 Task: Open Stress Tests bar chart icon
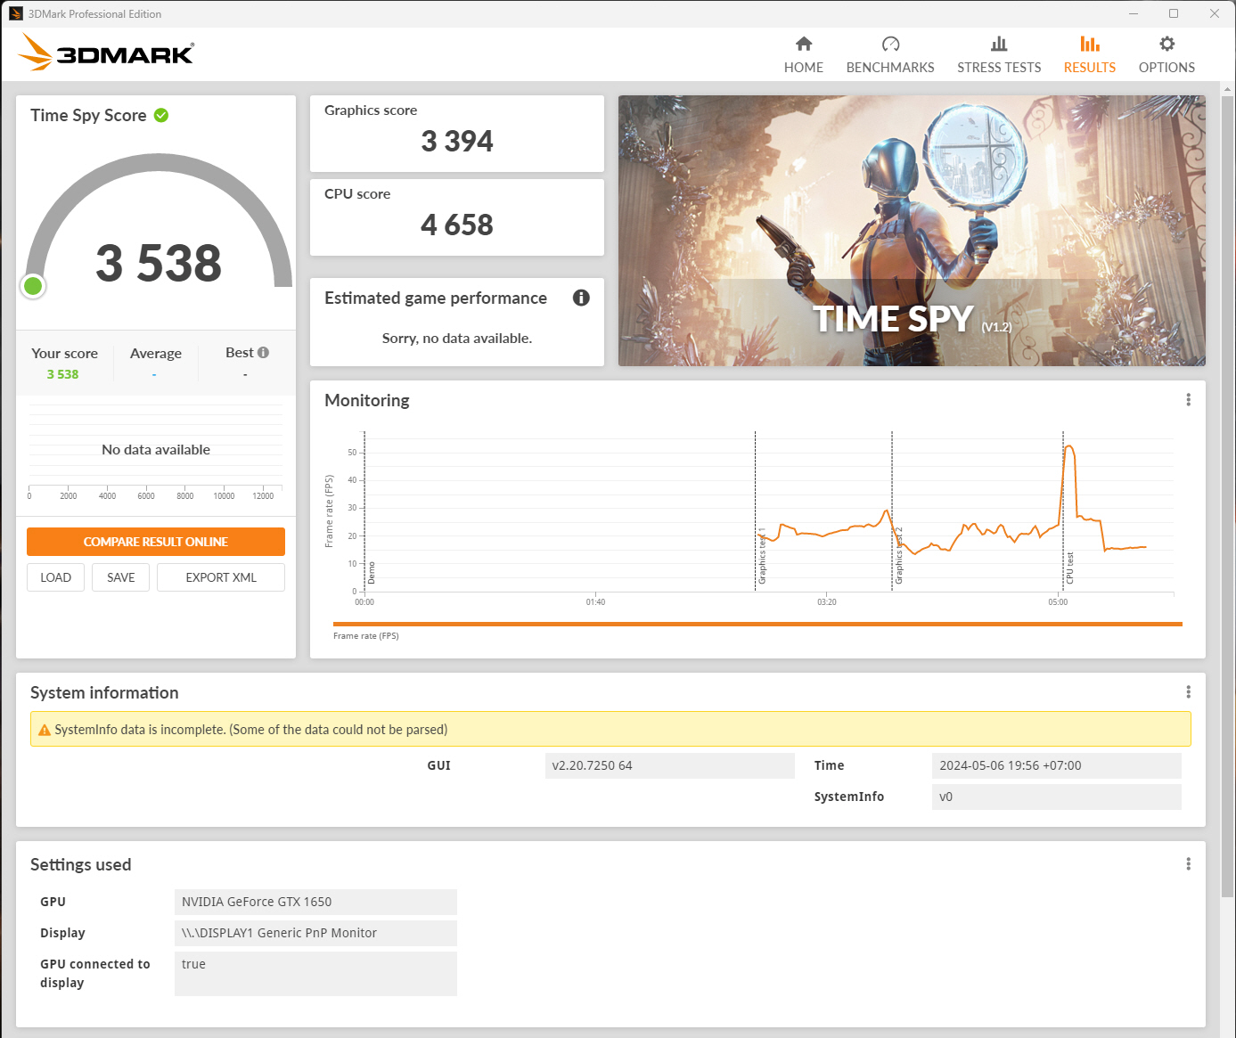tap(998, 44)
